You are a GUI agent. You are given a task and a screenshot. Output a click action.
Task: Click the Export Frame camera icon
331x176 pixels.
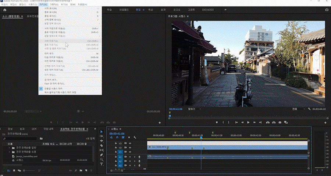pos(280,122)
